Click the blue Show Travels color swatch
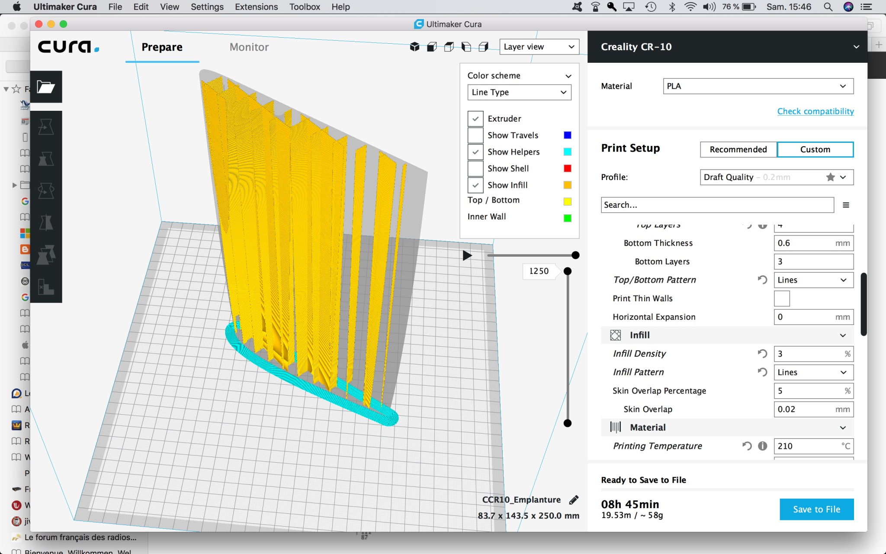 click(567, 135)
